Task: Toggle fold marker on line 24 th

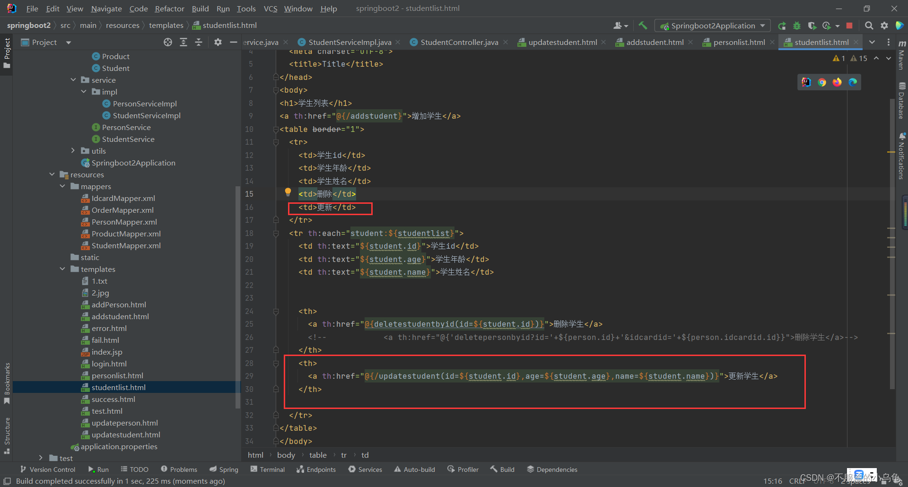Action: [x=276, y=311]
